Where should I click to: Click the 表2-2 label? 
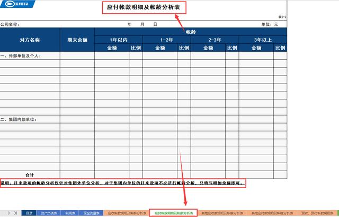pyautogui.click(x=282, y=17)
